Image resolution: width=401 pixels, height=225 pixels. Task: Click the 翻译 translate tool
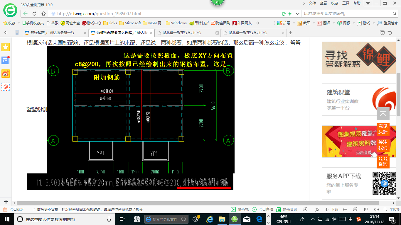pos(324,23)
